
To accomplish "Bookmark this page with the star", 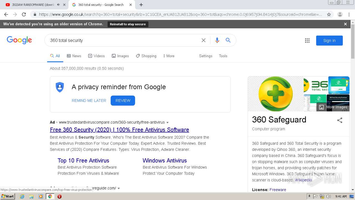I will tap(329, 14).
